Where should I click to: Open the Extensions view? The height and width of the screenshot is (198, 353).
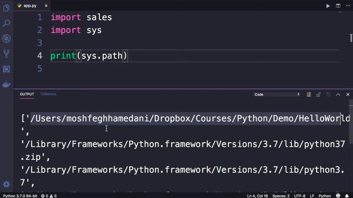pos(6,69)
